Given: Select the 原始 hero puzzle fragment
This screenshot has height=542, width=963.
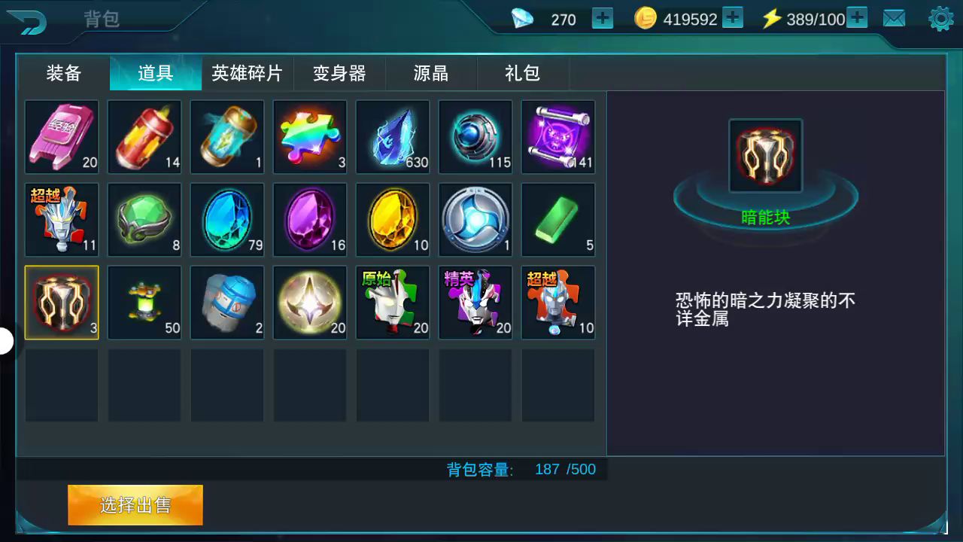Looking at the screenshot, I should click(393, 303).
